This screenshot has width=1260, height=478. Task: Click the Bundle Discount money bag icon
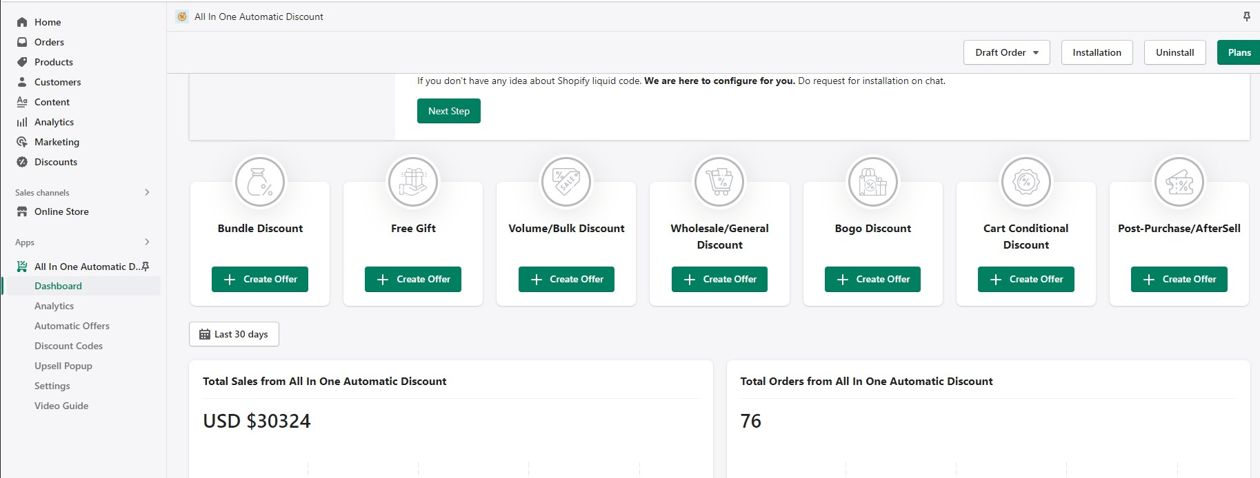260,183
